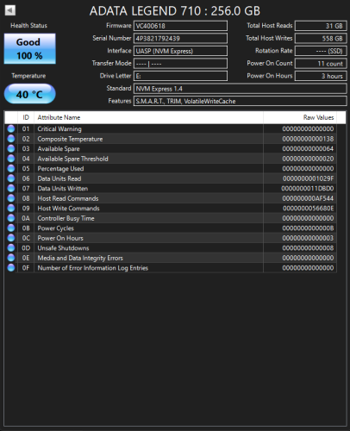Click the Rotation Rate value ---- (SSD)
Viewport: 350px width, 431px height.
[x=321, y=51]
